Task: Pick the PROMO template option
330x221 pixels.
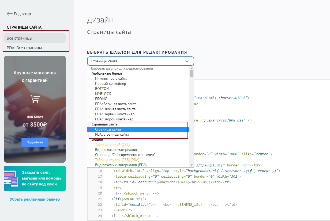Action: pos(101,99)
